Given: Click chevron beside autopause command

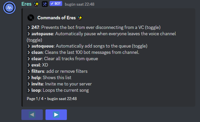Looking at the screenshot, I should (28, 34).
